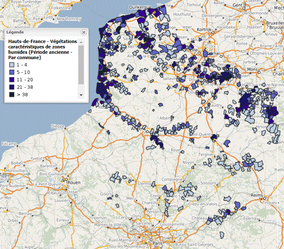Click the Kortrijk label on the map
The height and width of the screenshot is (249, 284).
click(205, 30)
